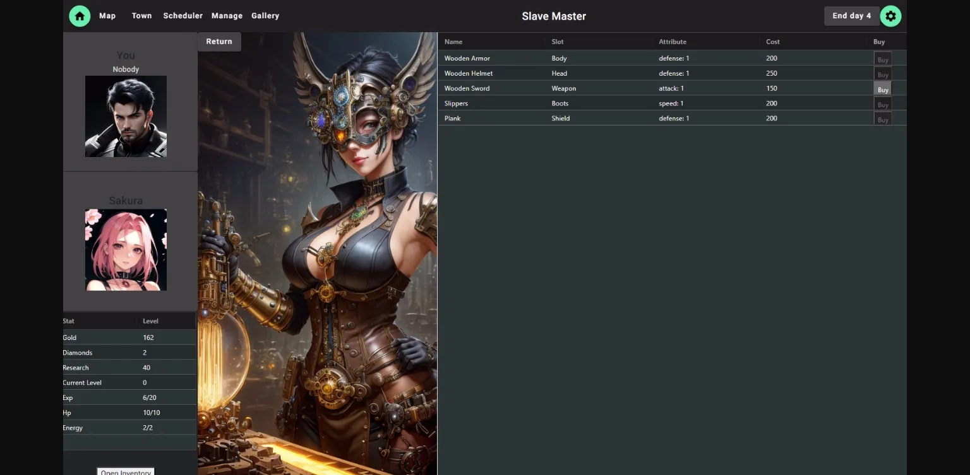Navigate to the Town section
The height and width of the screenshot is (475, 970).
(141, 16)
